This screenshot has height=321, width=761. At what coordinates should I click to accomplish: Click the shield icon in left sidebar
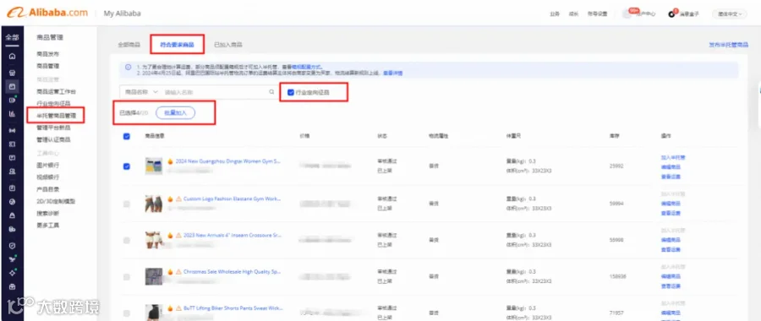(x=12, y=246)
